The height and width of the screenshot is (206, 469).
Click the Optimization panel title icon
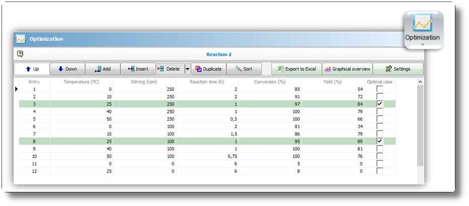[x=21, y=39]
